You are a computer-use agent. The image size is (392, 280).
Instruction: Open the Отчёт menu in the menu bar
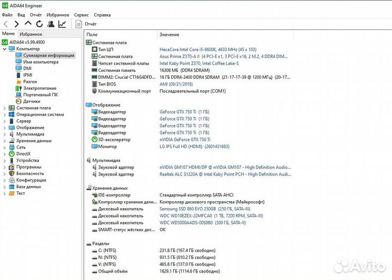(35, 15)
